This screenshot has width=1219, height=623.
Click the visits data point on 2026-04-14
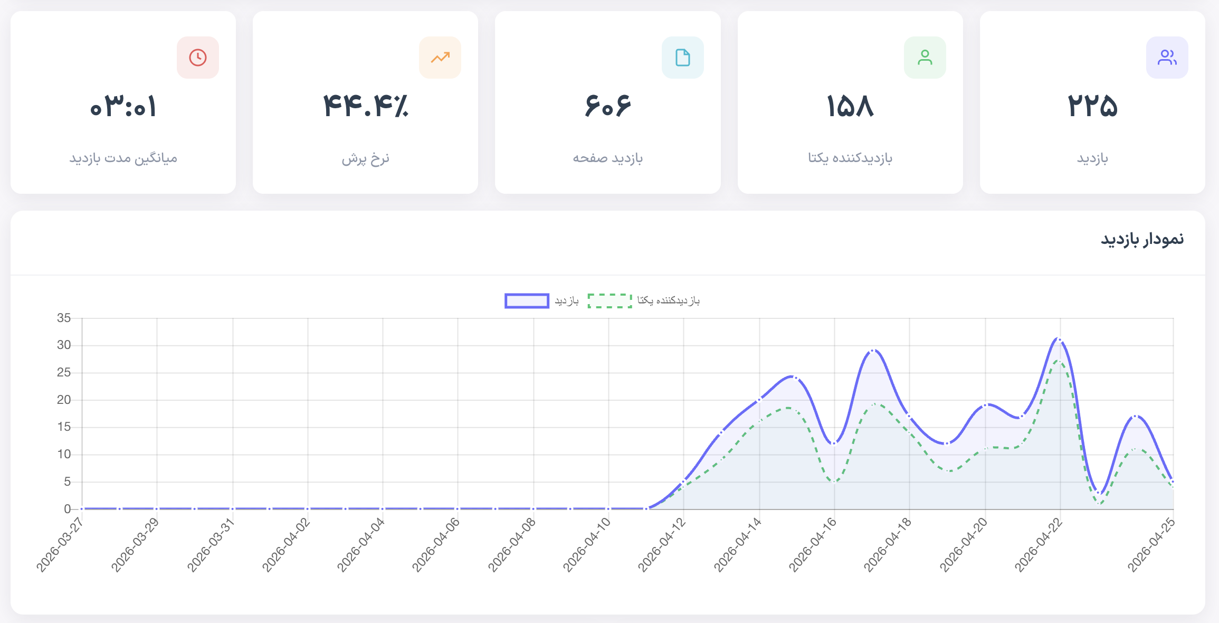click(759, 400)
